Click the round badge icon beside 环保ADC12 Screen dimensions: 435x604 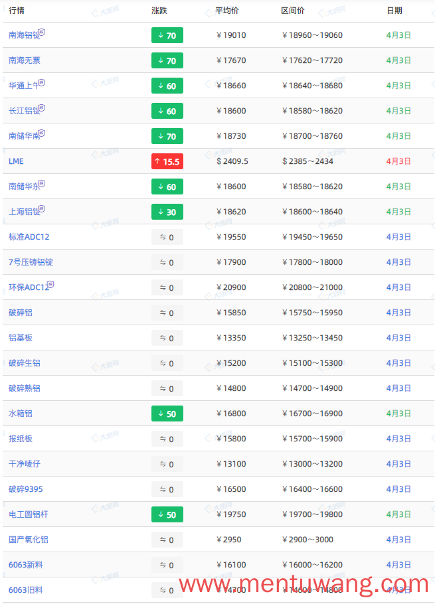click(50, 284)
